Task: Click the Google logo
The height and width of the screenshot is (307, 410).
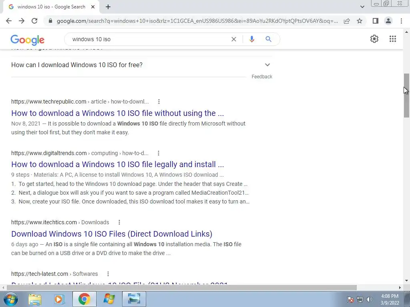Action: pos(28,40)
